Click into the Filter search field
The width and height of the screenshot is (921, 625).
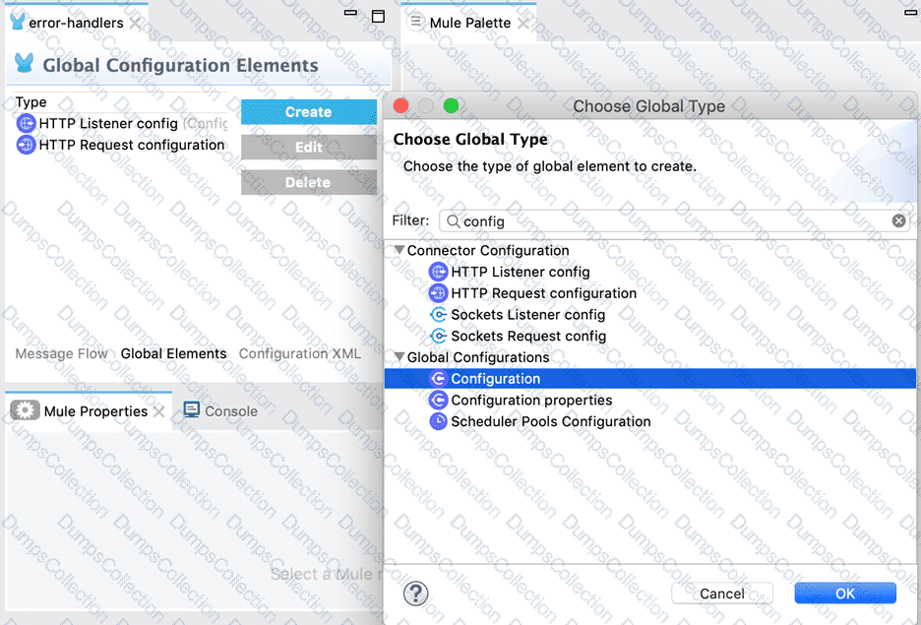[x=669, y=221]
